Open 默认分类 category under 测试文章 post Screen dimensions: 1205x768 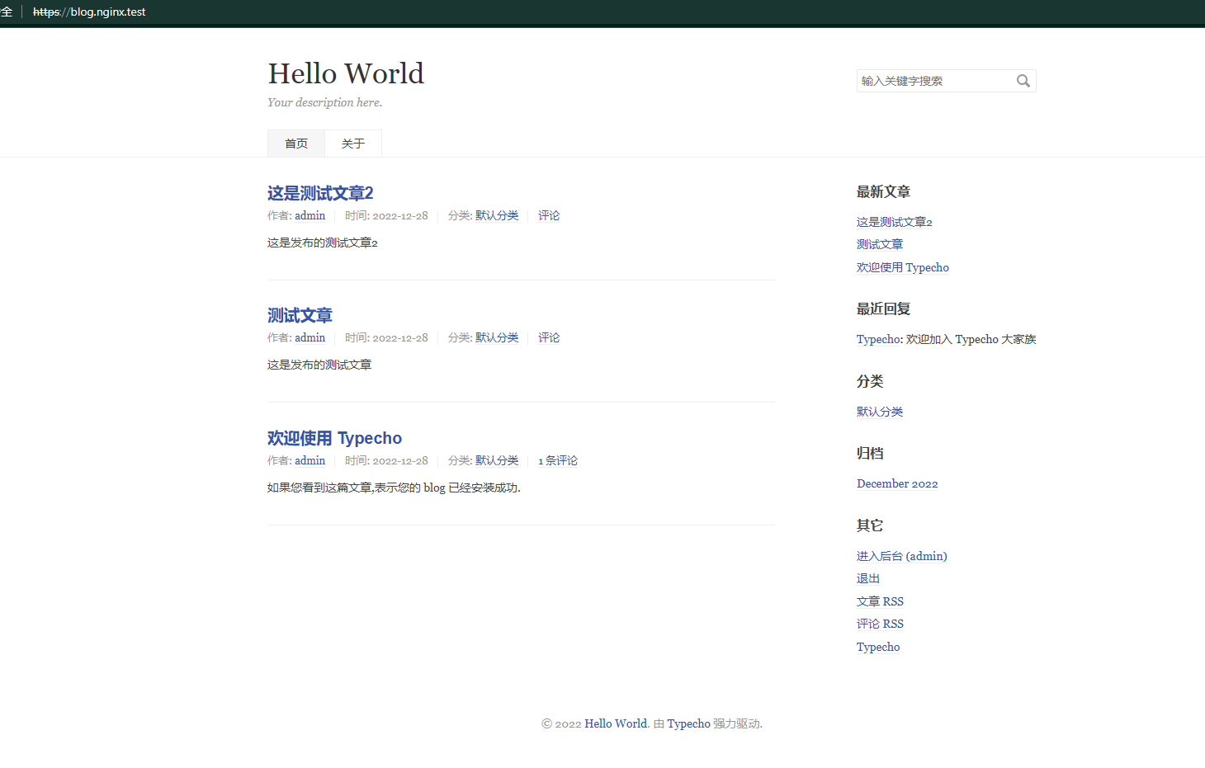[x=497, y=337]
